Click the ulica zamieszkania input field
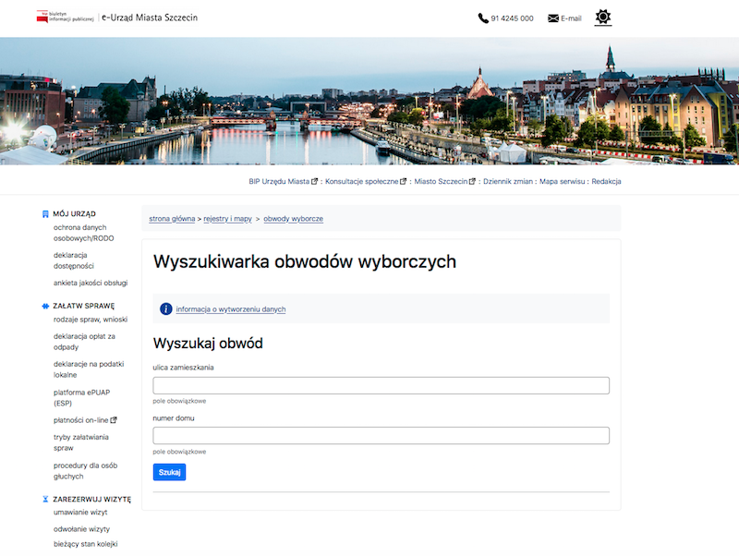 pyautogui.click(x=381, y=386)
